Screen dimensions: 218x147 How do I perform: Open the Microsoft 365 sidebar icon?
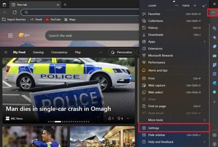coord(214,74)
